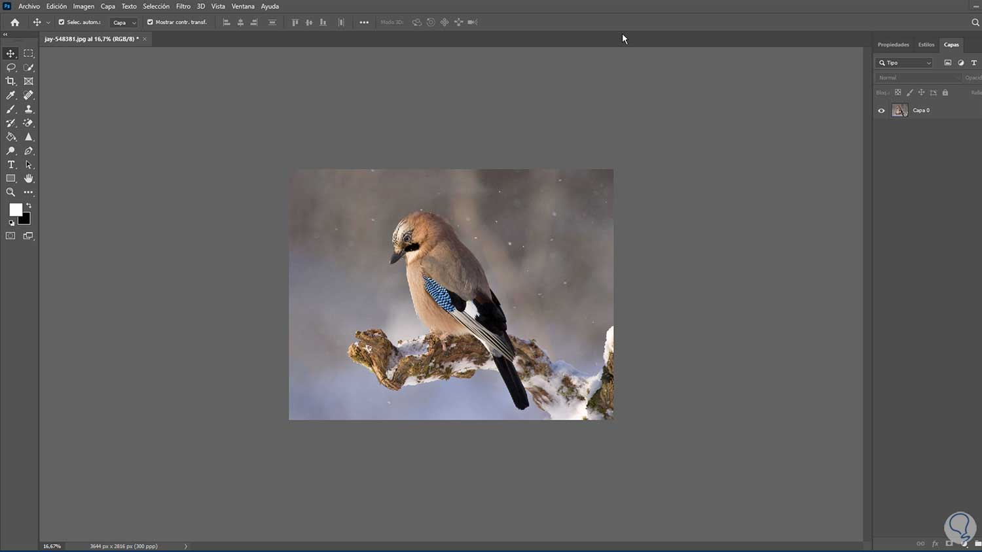Align left edges in options bar
Viewport: 982px width, 552px height.
coord(227,22)
